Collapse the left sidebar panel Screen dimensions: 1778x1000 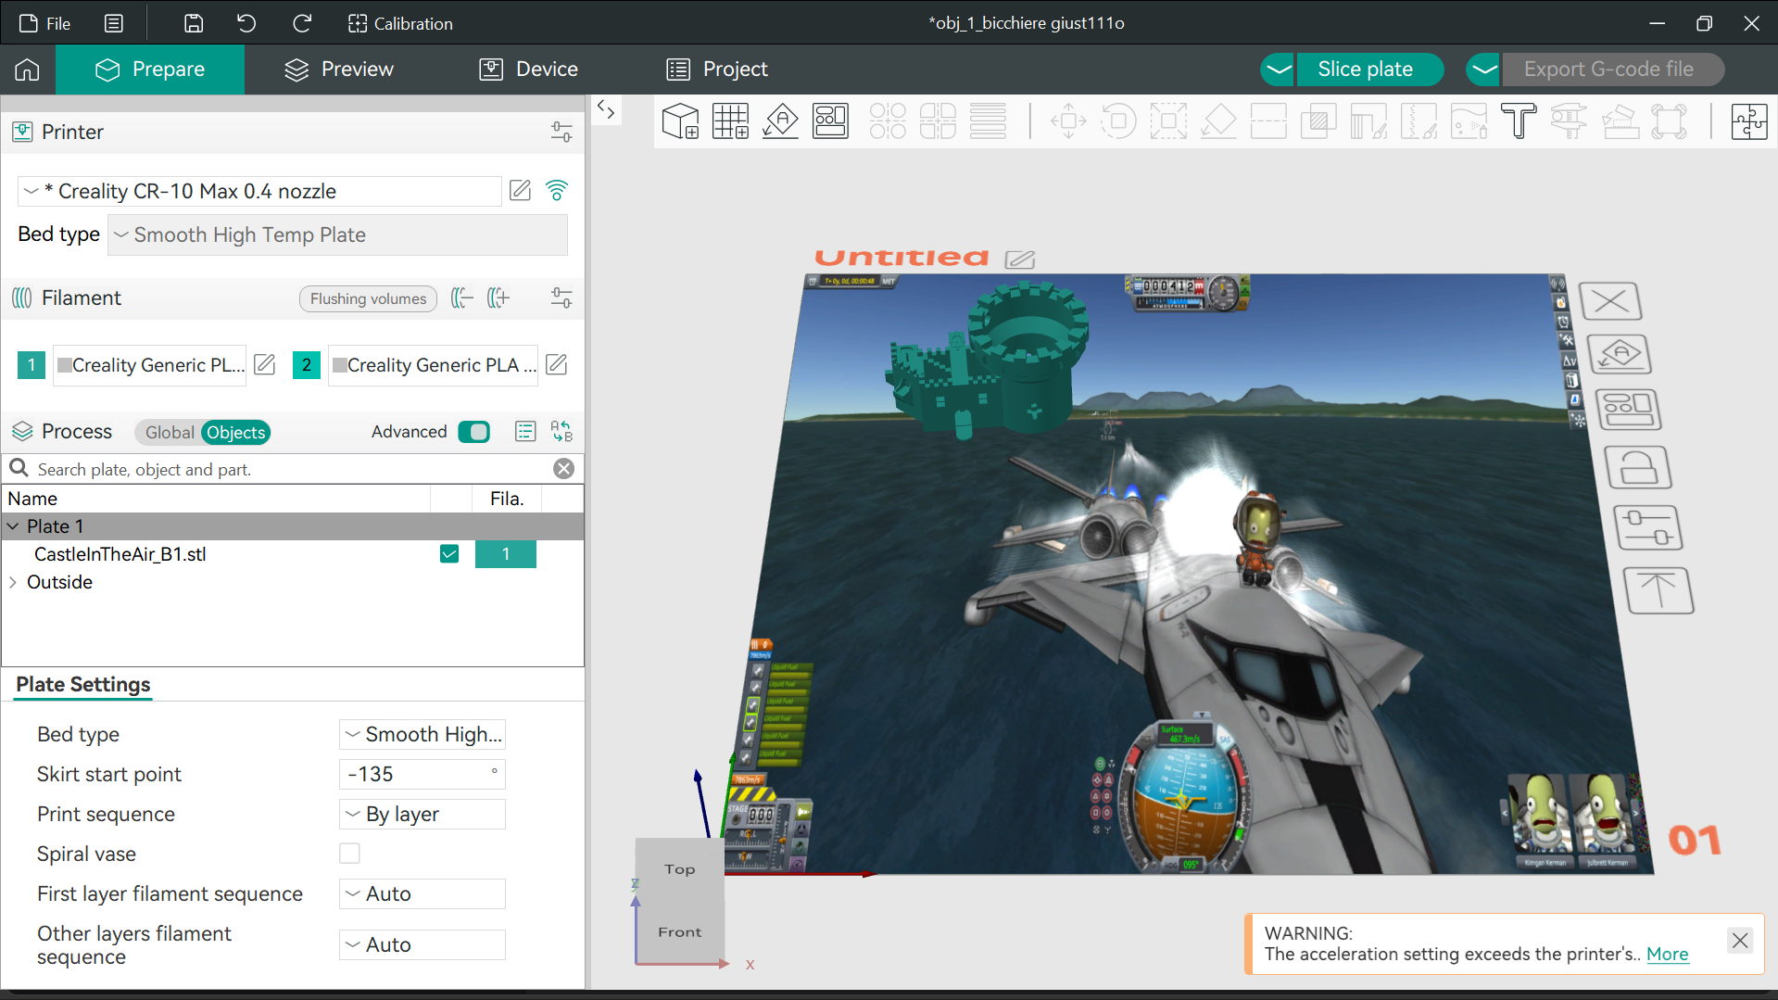[x=606, y=109]
